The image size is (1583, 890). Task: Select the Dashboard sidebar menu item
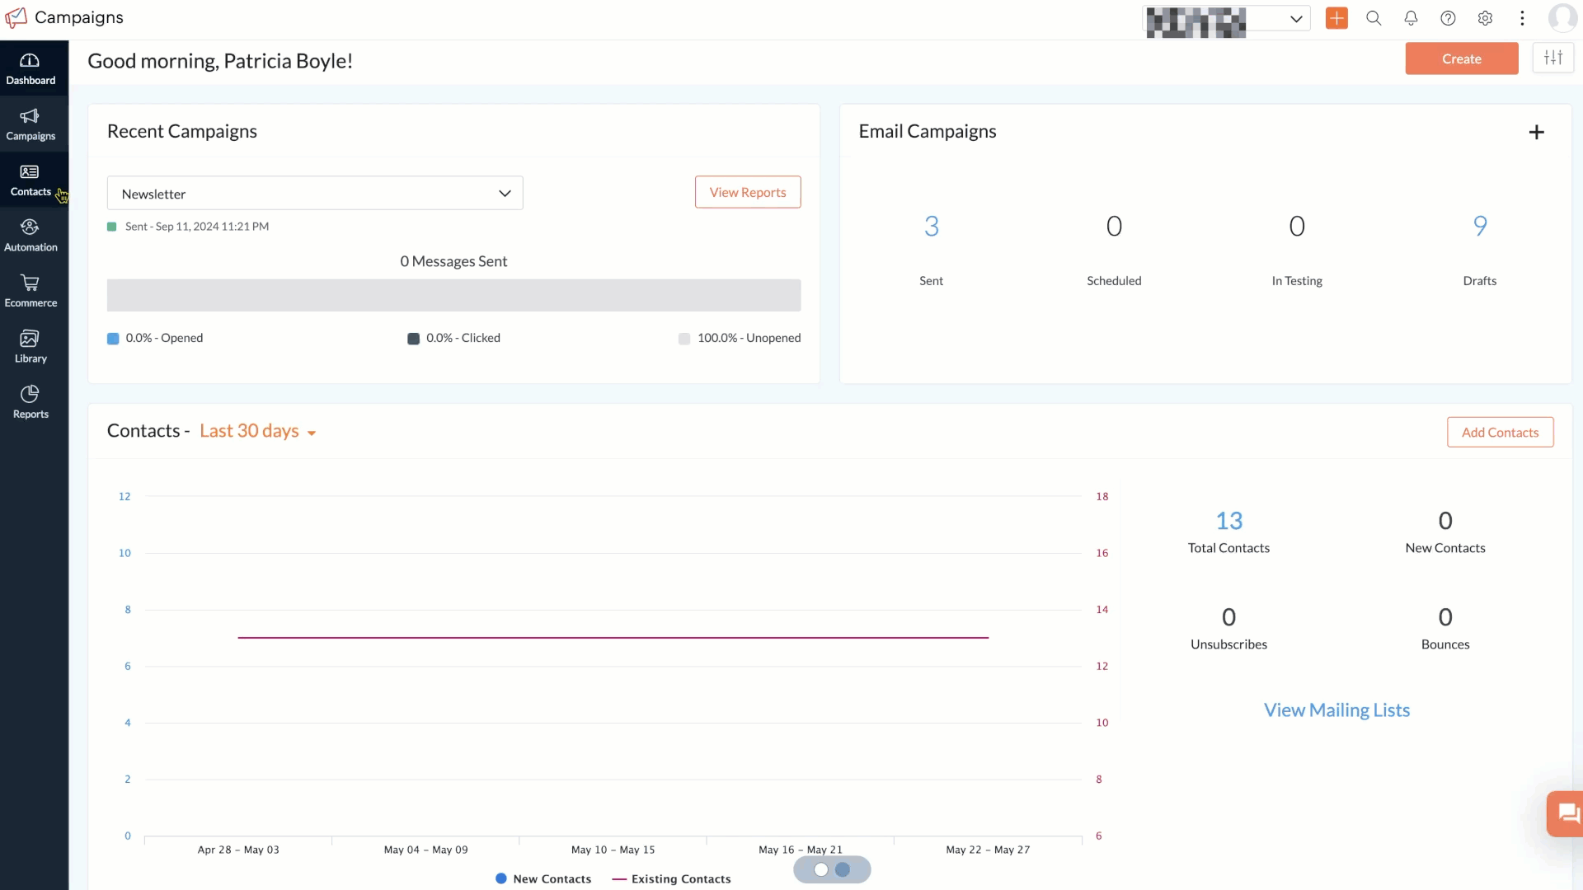(31, 68)
